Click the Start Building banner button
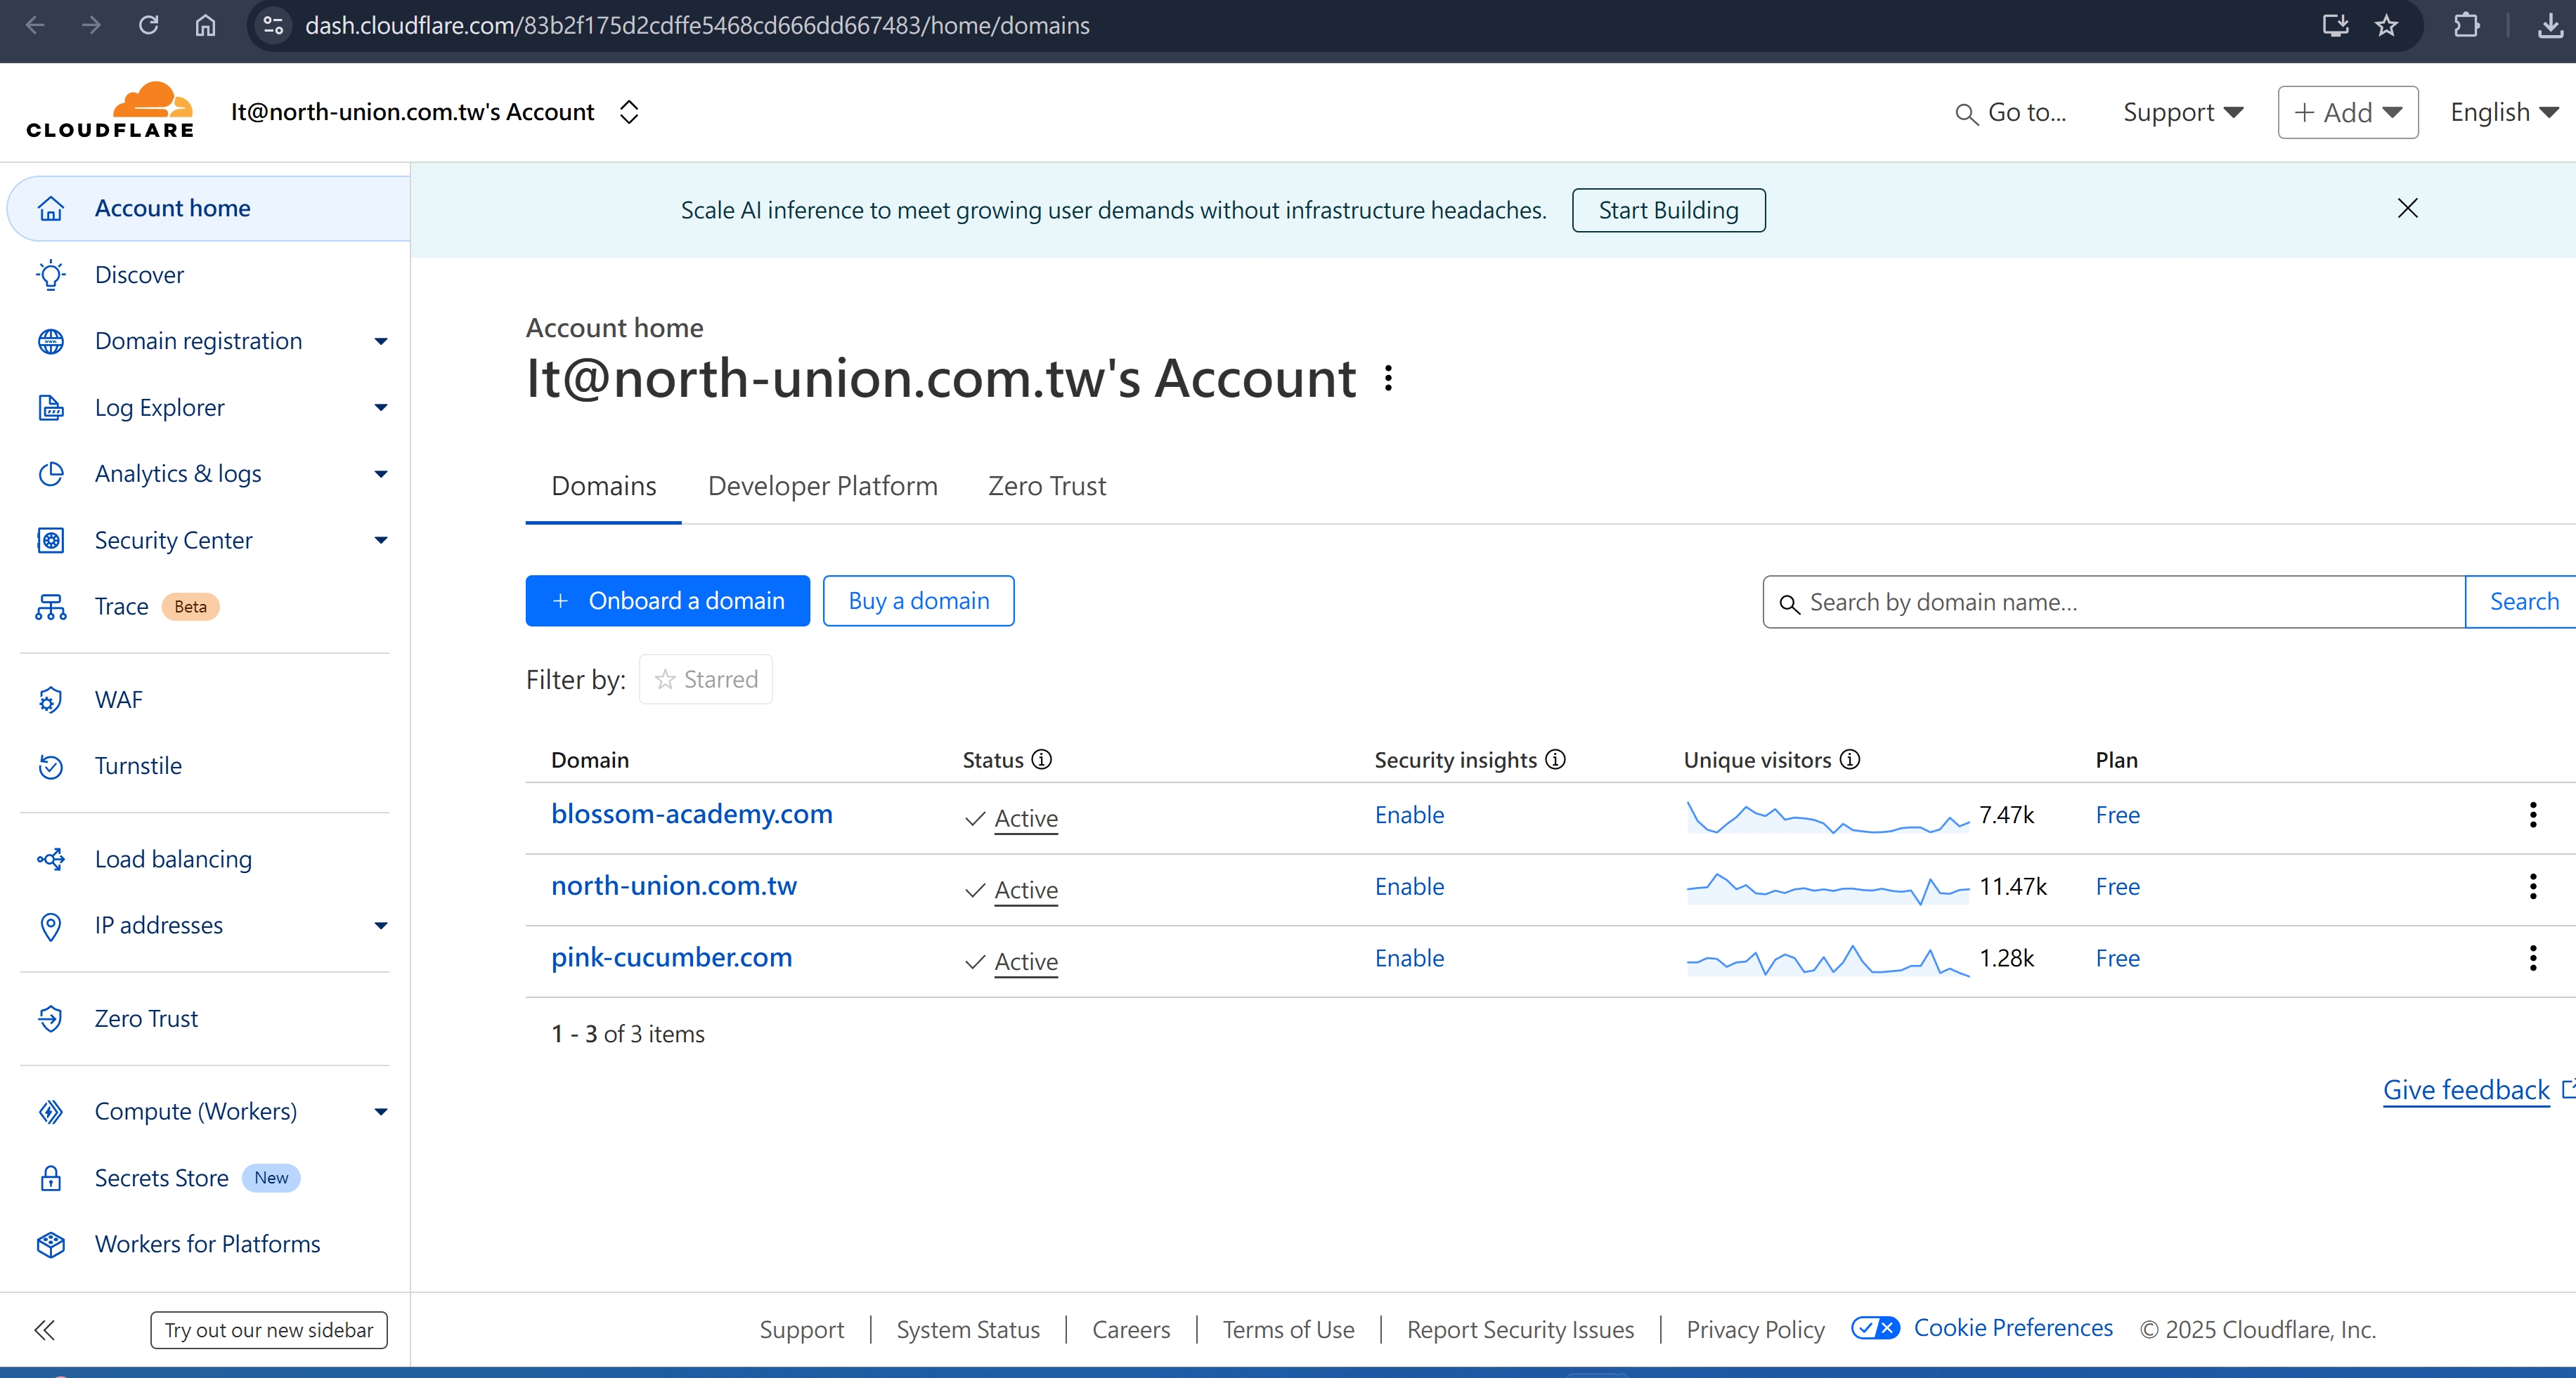The image size is (2576, 1378). (x=1668, y=210)
